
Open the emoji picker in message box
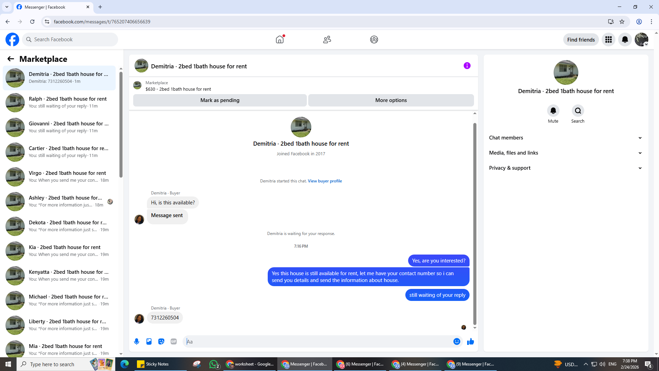(456, 341)
